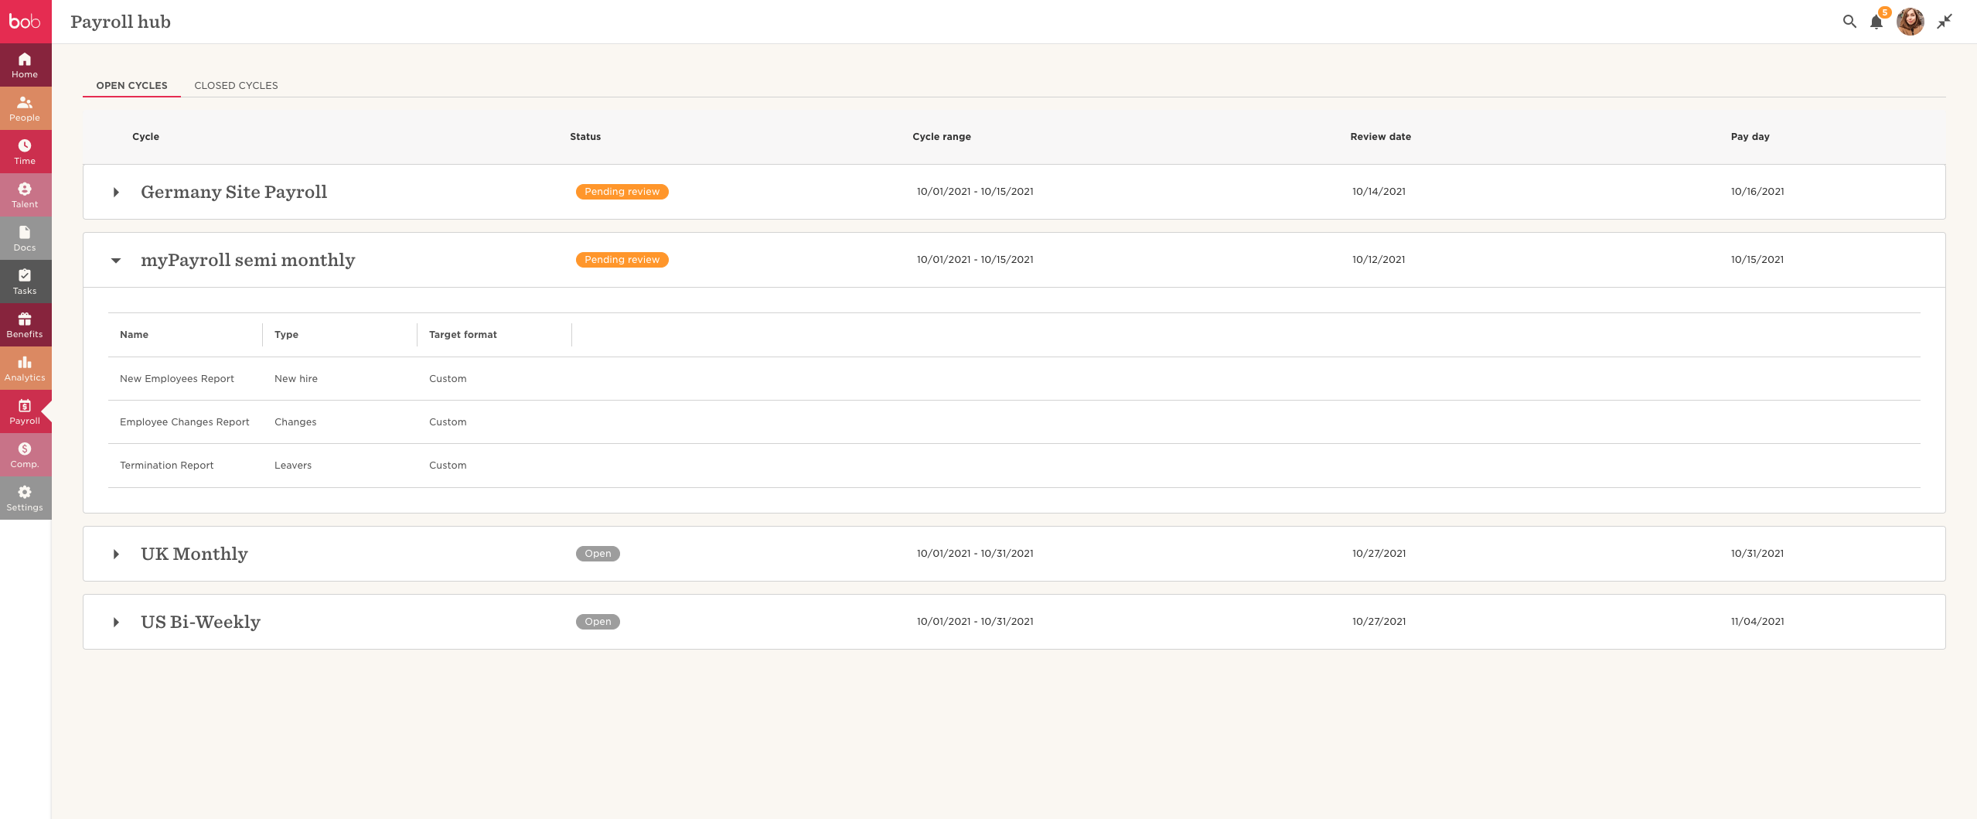Image resolution: width=1977 pixels, height=819 pixels.
Task: Select the Open Cycles tab
Action: click(131, 85)
